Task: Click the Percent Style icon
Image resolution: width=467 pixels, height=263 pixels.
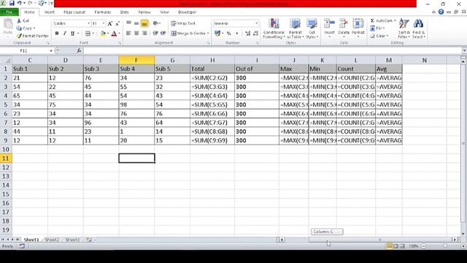Action: point(228,34)
